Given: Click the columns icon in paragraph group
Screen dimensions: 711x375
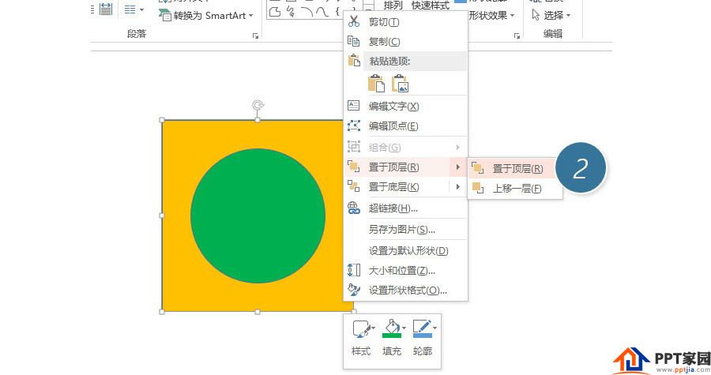Looking at the screenshot, I should tap(130, 9).
